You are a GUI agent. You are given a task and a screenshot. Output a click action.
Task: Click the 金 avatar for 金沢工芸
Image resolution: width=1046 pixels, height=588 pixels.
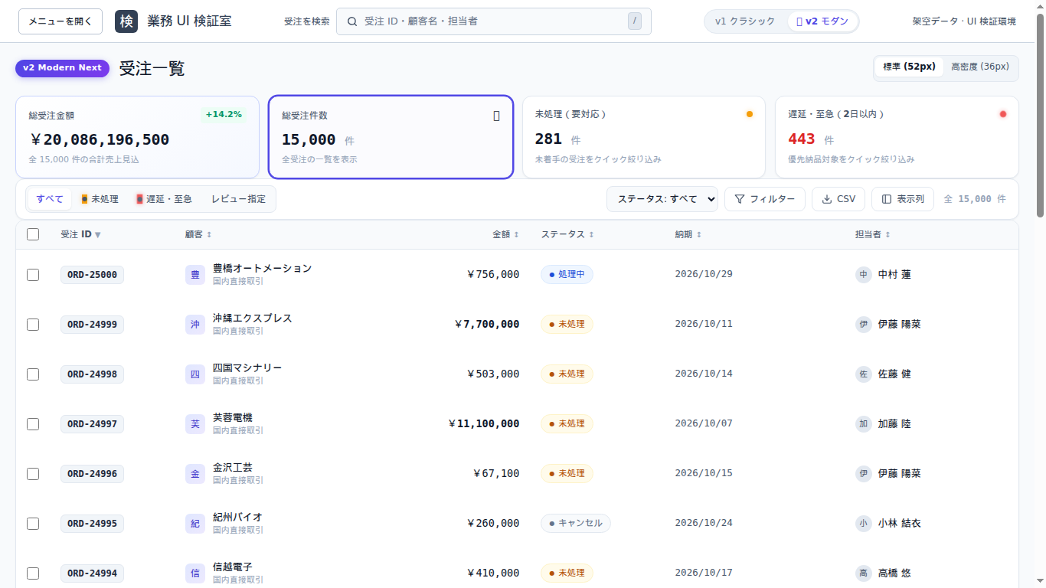click(195, 474)
